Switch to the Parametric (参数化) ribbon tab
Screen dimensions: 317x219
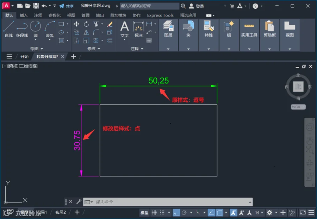[54, 15]
